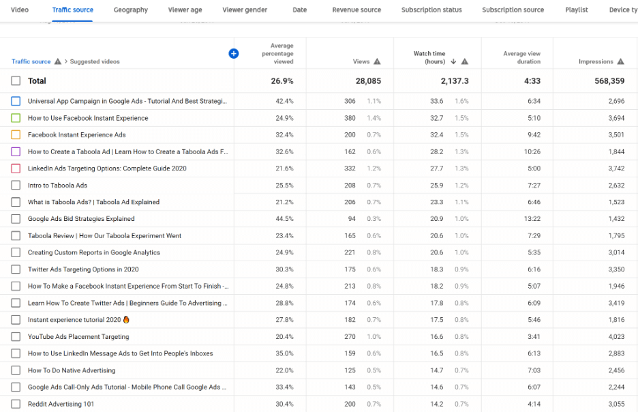This screenshot has width=638, height=412.
Task: Check the What is Taboola Ads row checkbox
Action: (x=16, y=202)
